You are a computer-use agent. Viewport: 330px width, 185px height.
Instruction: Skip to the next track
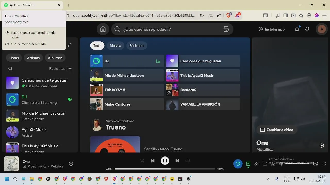(x=177, y=161)
